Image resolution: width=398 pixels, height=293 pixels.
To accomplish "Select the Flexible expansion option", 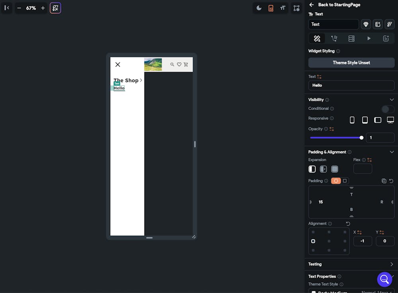I will [323, 169].
